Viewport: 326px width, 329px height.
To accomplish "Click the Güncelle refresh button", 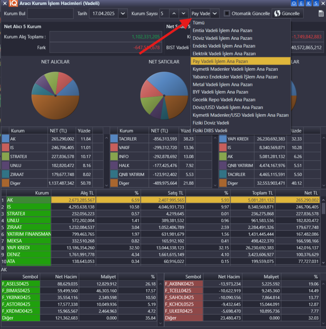I will pos(287,14).
